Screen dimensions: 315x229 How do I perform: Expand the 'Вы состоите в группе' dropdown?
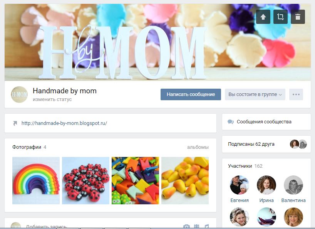tap(255, 94)
